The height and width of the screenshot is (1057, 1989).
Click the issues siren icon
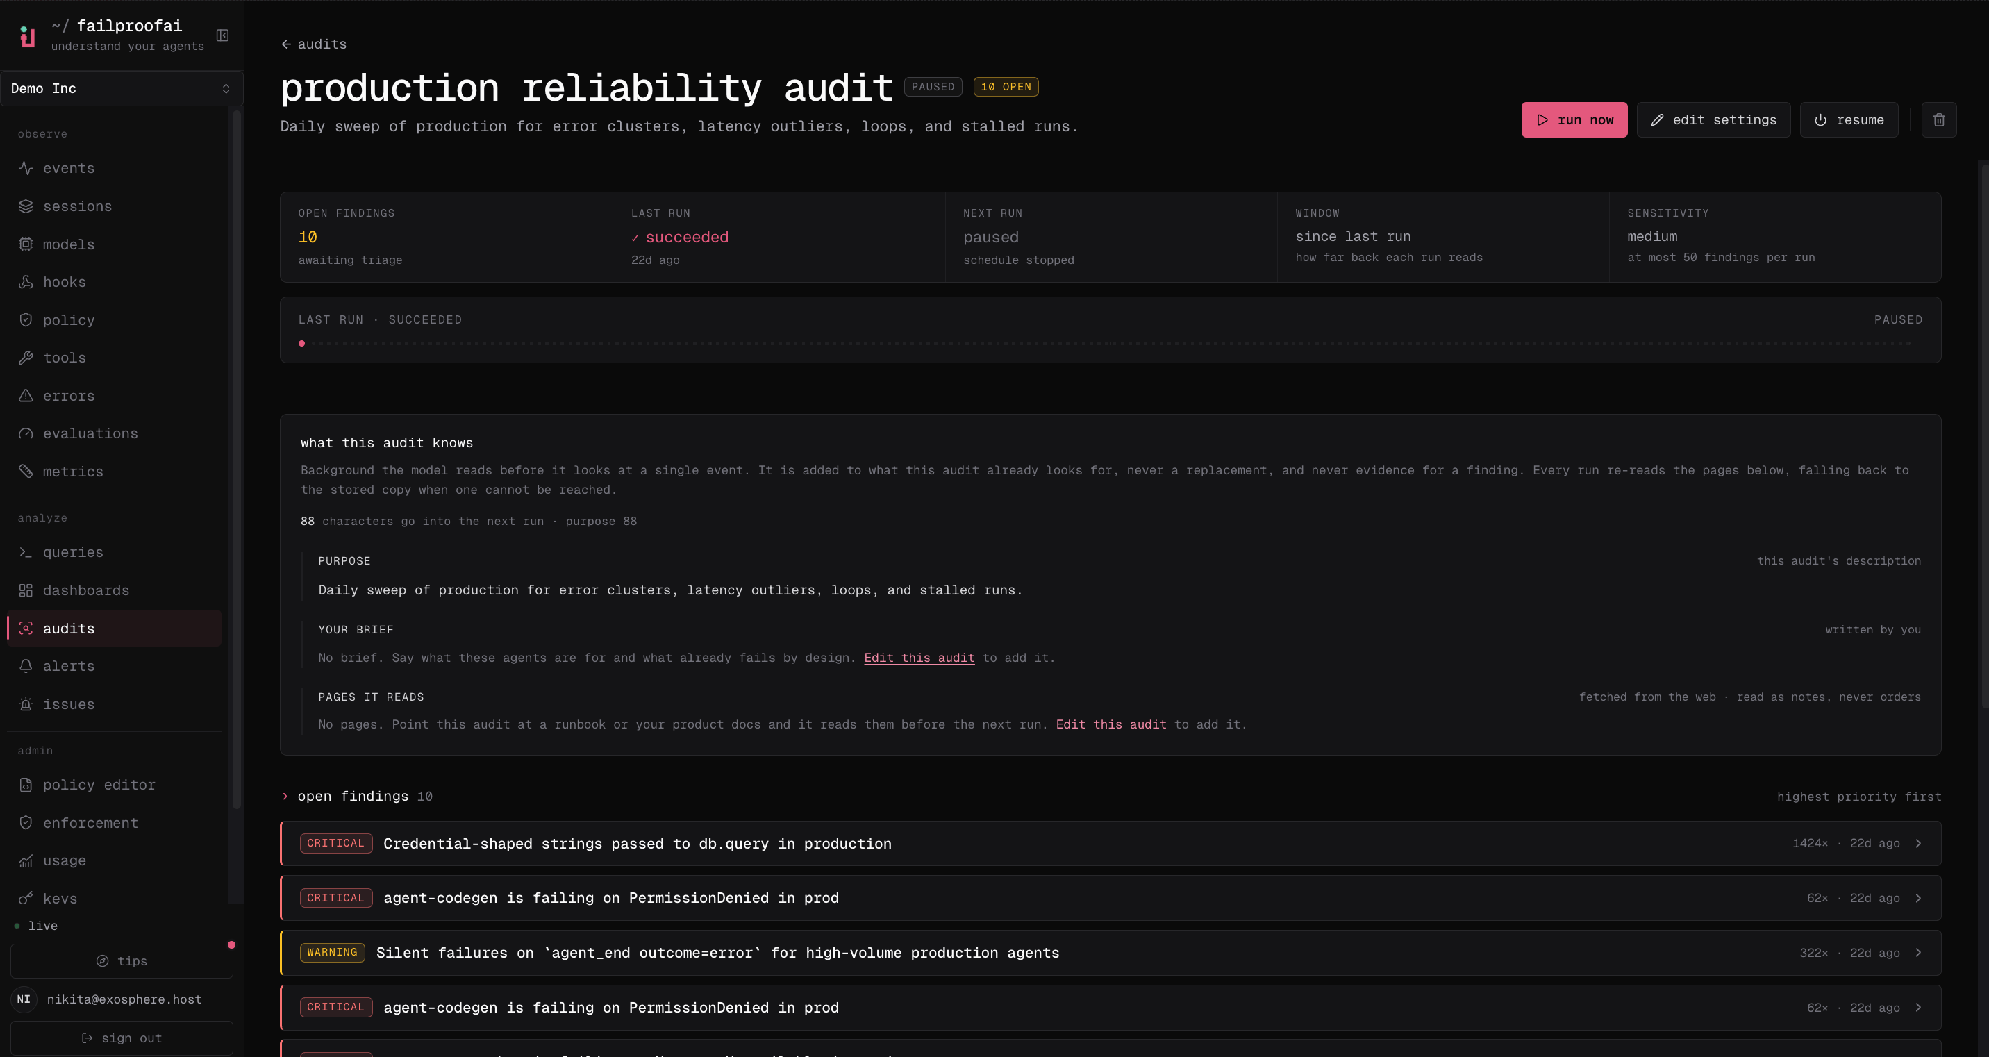point(26,704)
